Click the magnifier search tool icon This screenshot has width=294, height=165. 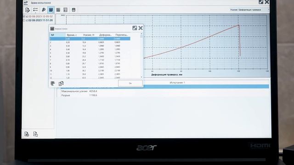tap(44, 10)
